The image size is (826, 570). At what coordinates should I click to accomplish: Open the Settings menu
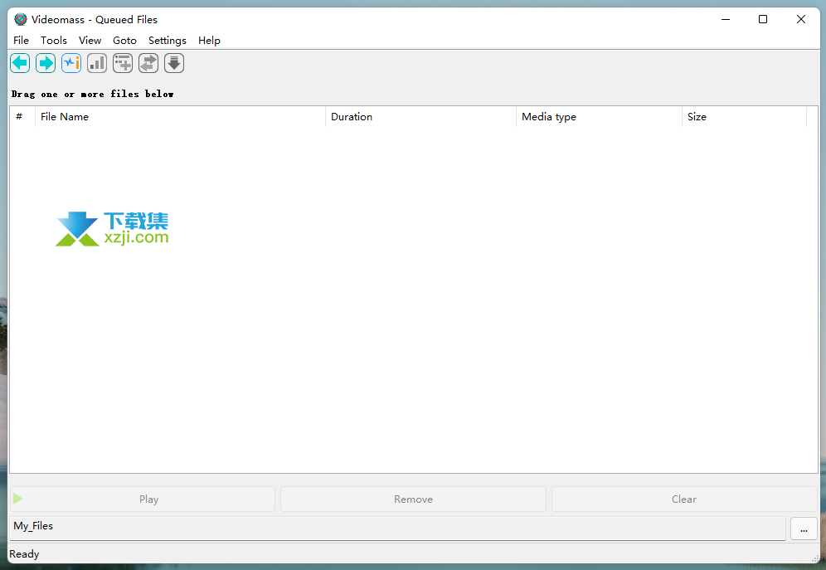168,41
